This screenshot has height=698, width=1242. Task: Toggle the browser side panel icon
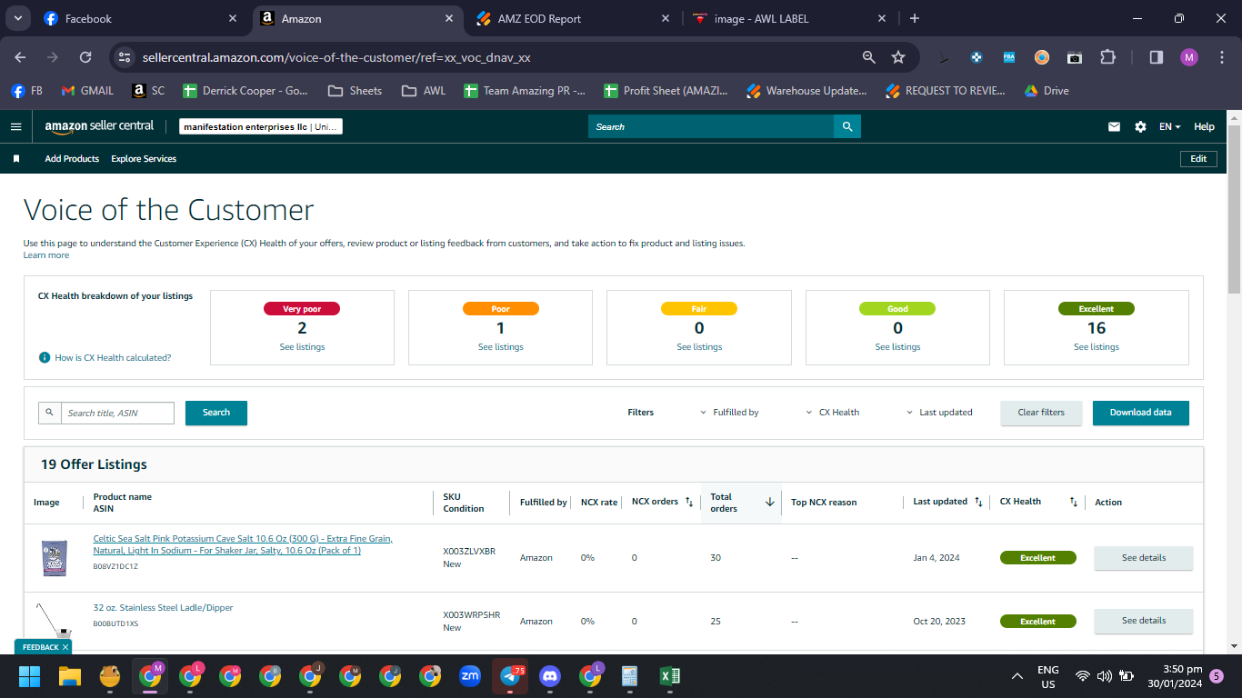click(1157, 57)
